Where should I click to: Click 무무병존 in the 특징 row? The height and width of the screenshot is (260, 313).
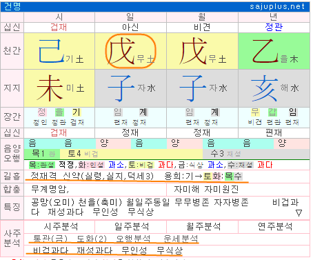pos(192,203)
